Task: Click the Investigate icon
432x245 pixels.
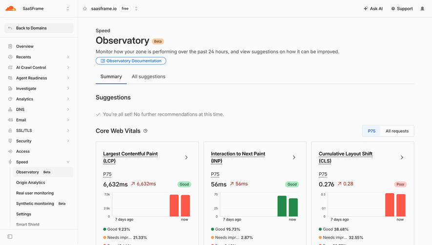Action: pos(10,88)
